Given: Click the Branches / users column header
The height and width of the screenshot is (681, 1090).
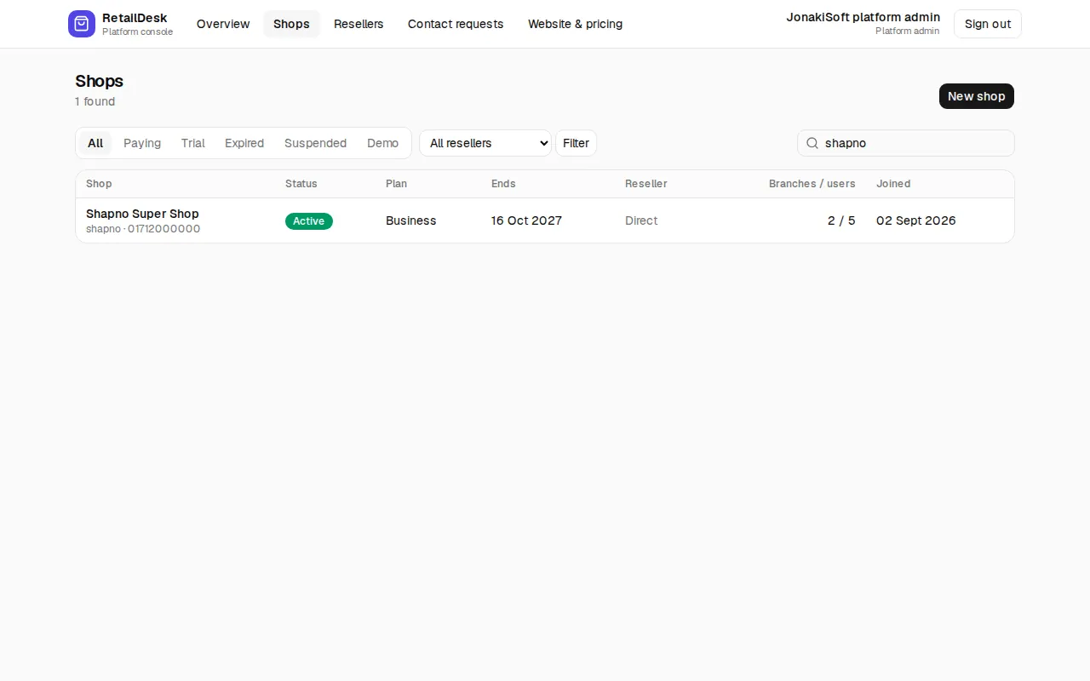Looking at the screenshot, I should tap(812, 184).
